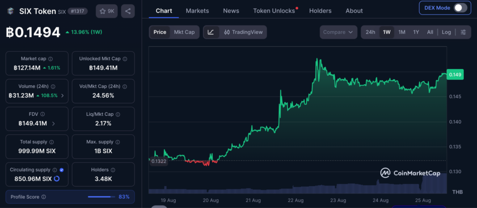Viewport: 477px width, 208px height.
Task: Click the ฿149.41M FDV value
Action: (33, 123)
